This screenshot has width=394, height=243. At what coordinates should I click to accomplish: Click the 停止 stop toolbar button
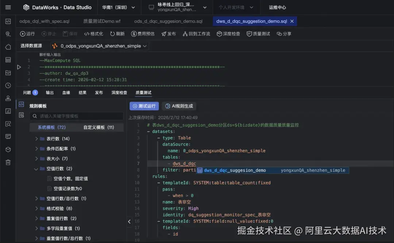tap(49, 34)
